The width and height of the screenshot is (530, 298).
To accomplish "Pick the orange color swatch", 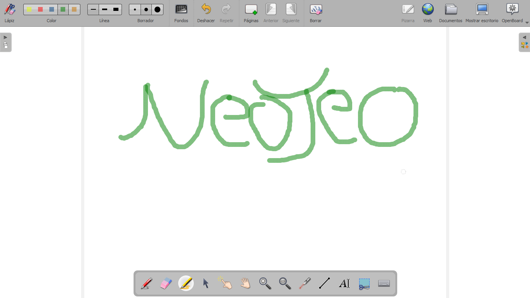I will point(74,9).
